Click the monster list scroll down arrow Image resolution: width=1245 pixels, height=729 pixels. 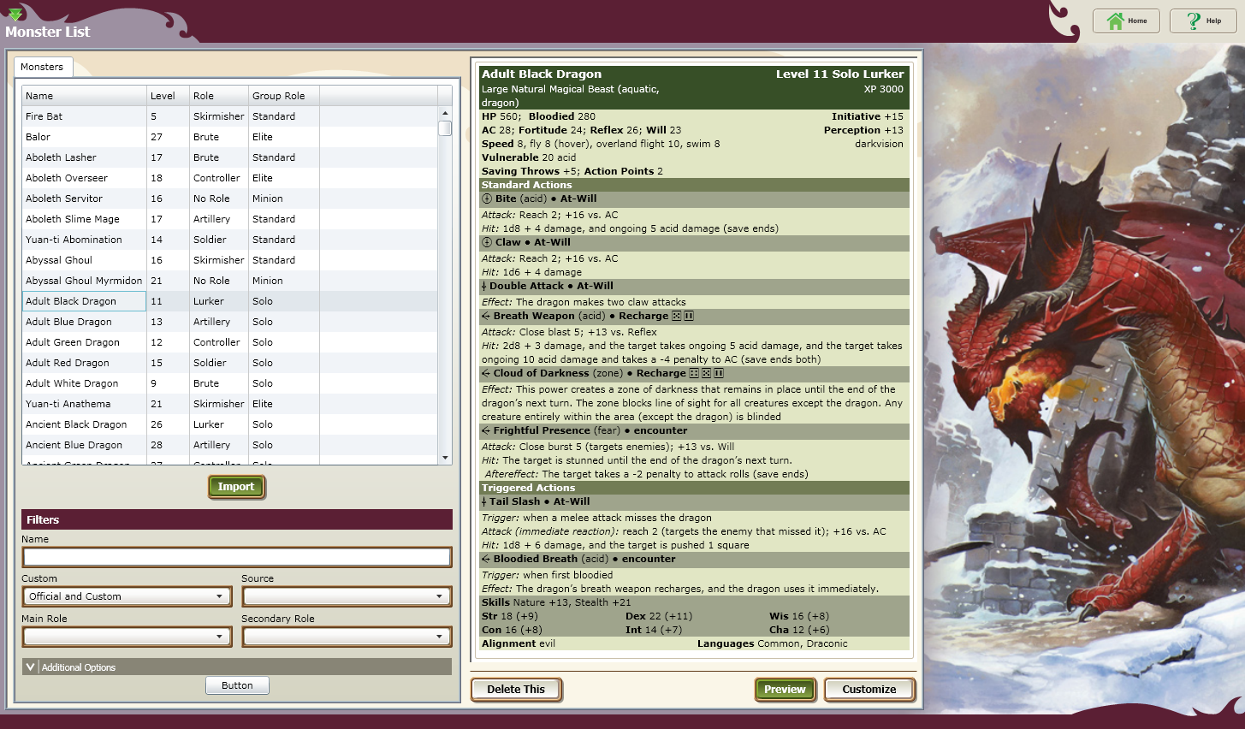pos(445,458)
